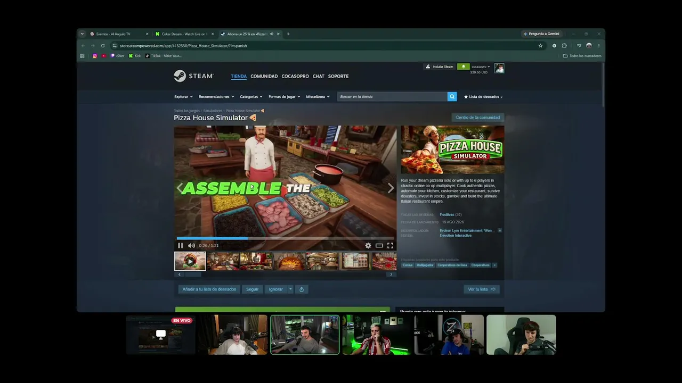Expand the Explorar dropdown
This screenshot has height=383, width=682.
coord(182,97)
